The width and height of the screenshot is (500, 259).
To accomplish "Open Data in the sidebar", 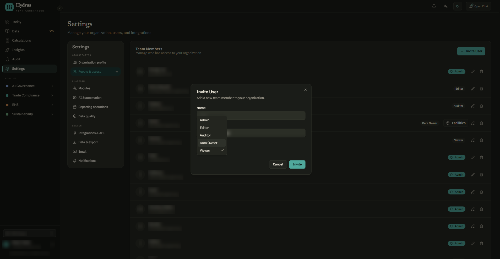I will pos(30,31).
